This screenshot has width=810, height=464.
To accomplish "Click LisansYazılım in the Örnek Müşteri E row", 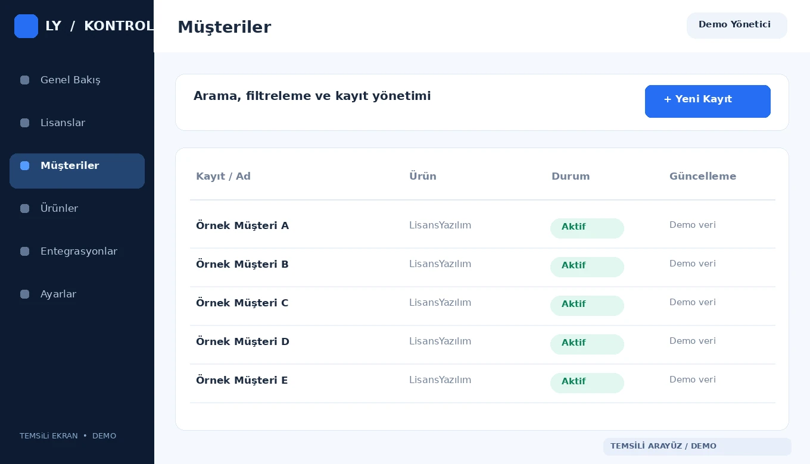I will 440,380.
